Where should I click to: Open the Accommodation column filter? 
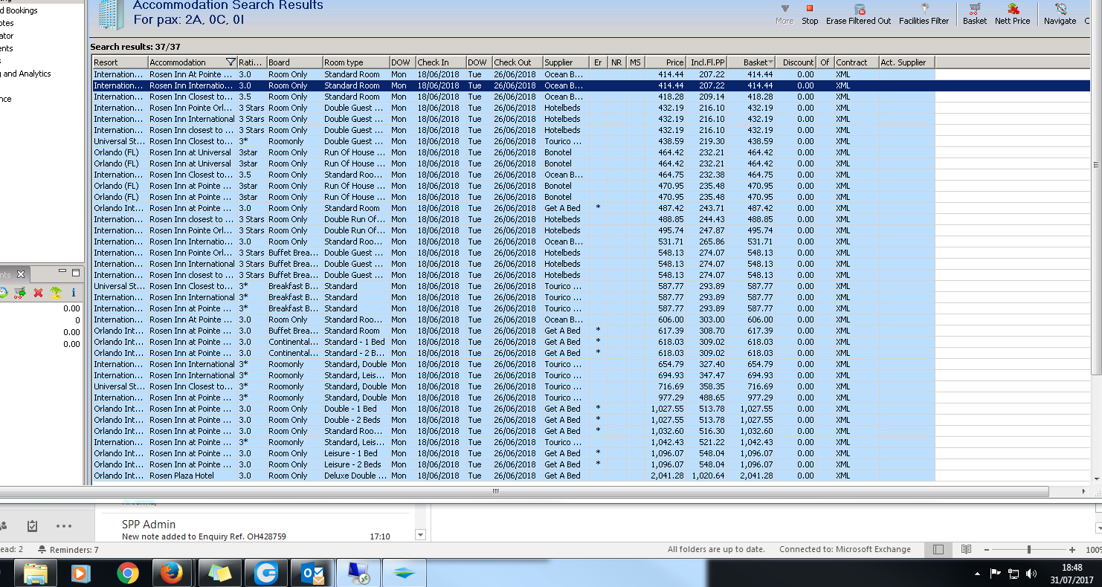231,62
